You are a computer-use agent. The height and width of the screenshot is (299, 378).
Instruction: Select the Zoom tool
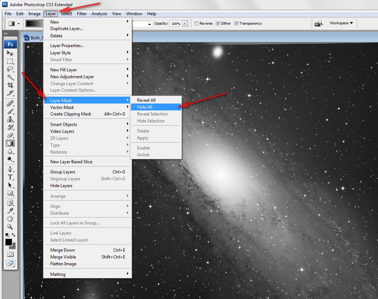pyautogui.click(x=10, y=227)
